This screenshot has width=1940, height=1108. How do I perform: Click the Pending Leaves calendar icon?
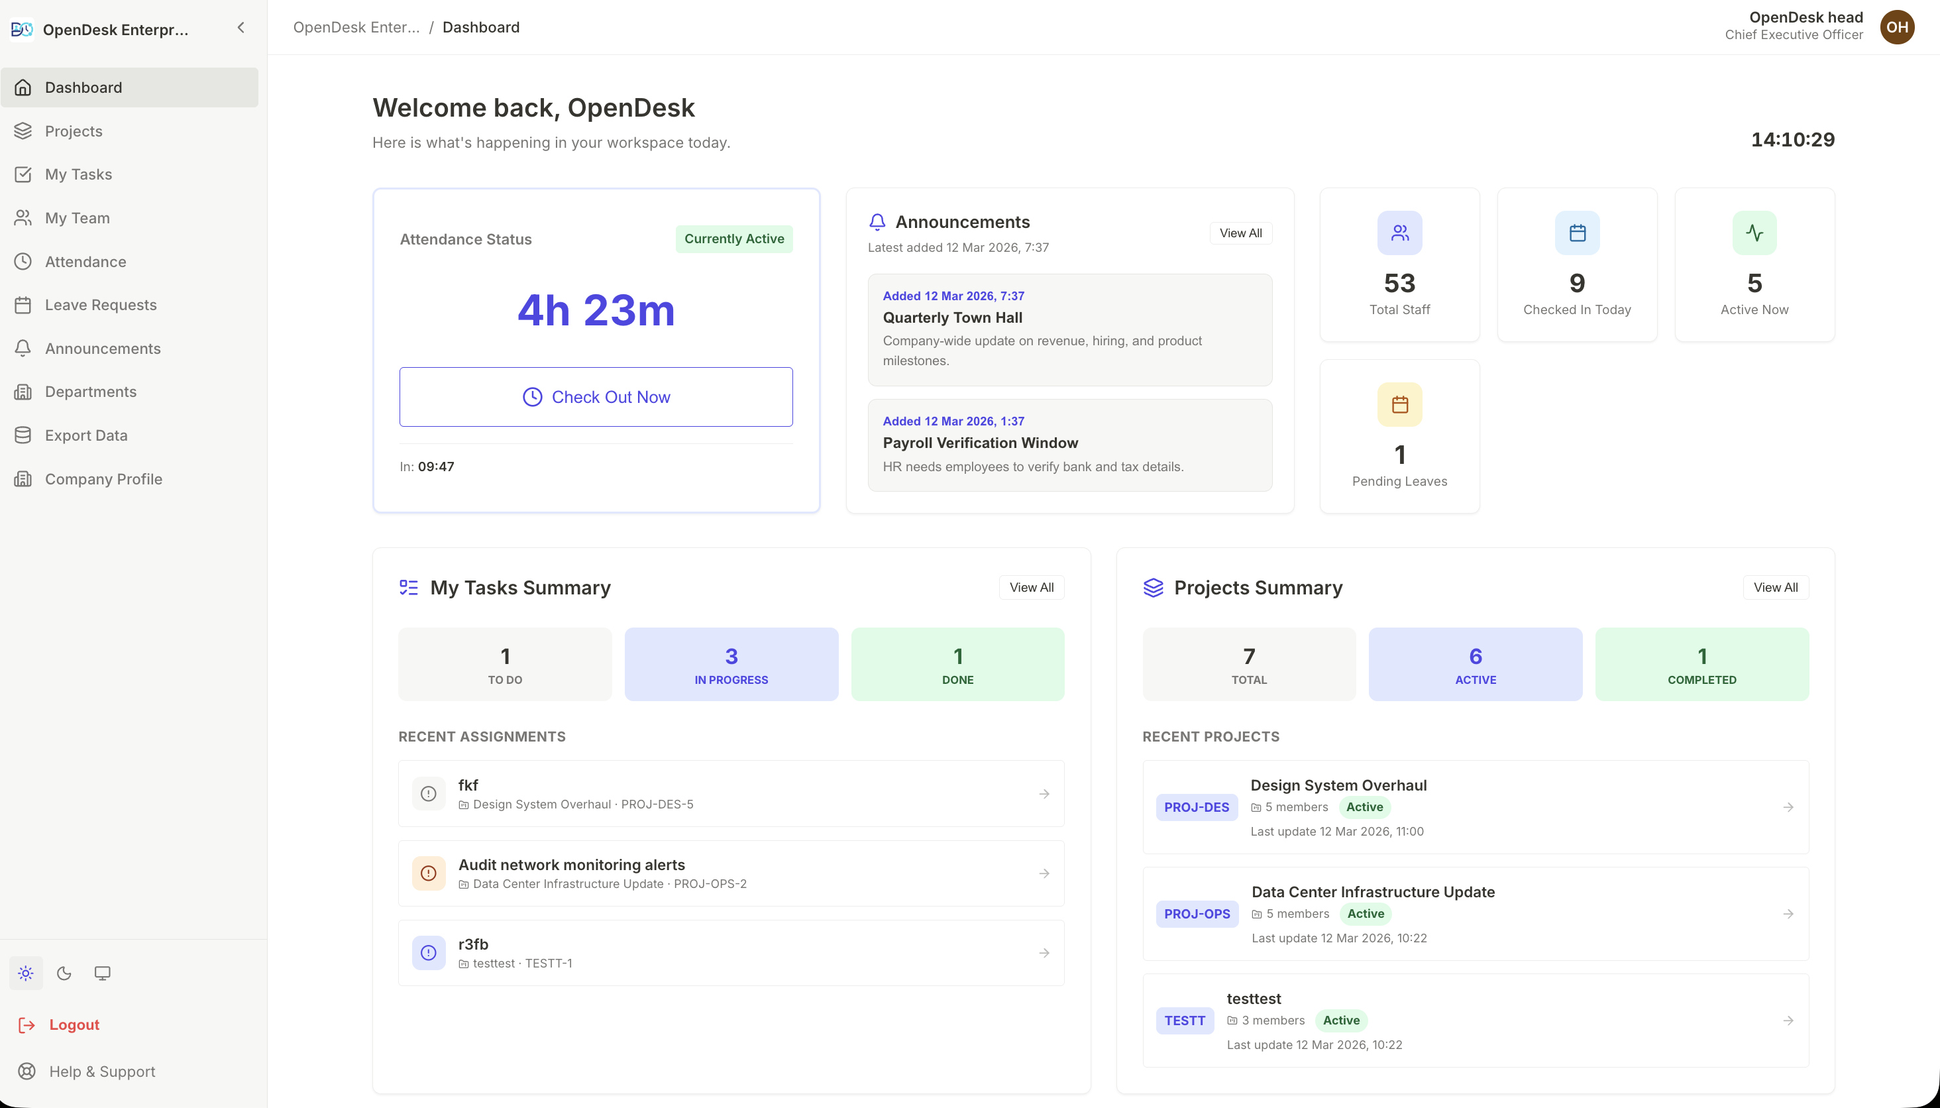(x=1400, y=405)
